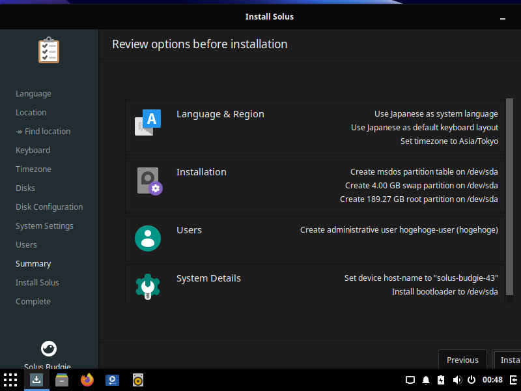This screenshot has width=521, height=391.
Task: Click the Installation disk gear icon
Action: click(x=150, y=181)
